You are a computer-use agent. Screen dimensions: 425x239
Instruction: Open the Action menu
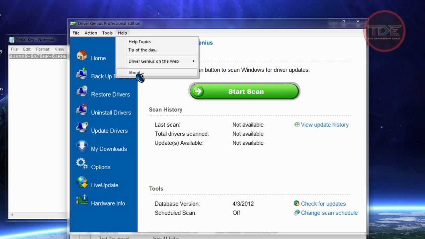pos(91,33)
